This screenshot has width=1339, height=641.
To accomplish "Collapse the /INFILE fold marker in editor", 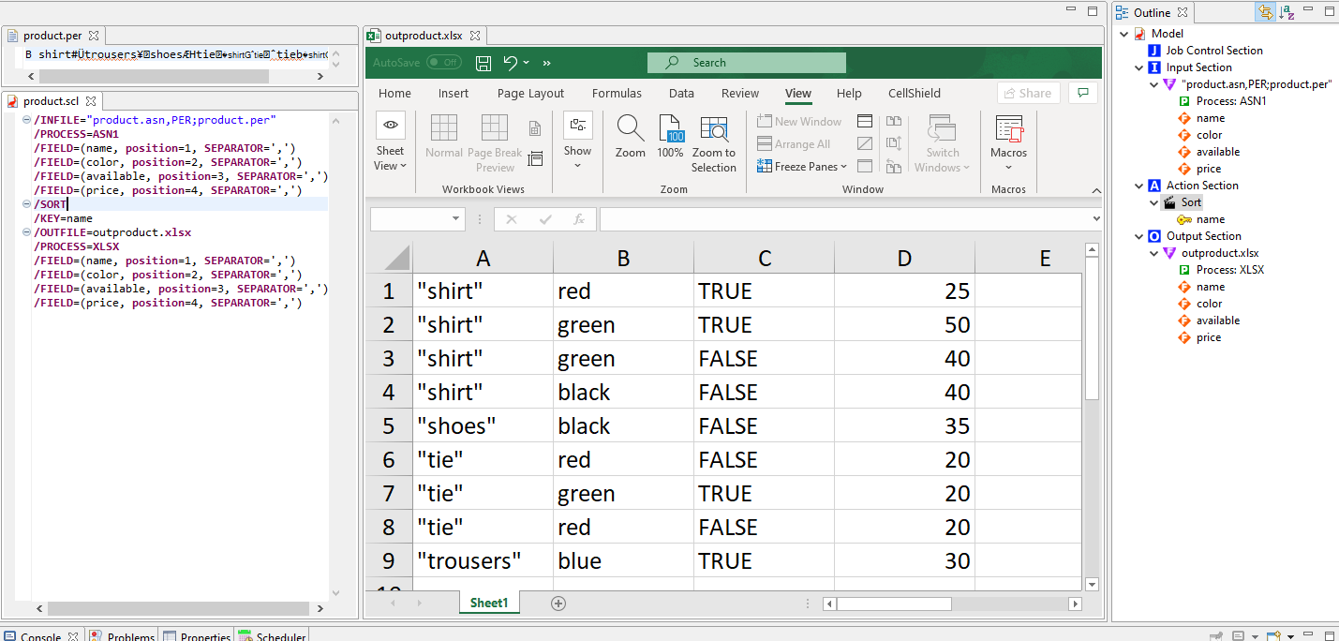I will [x=24, y=120].
